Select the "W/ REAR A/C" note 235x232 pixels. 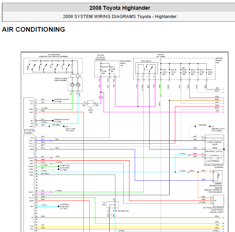[x=123, y=211]
